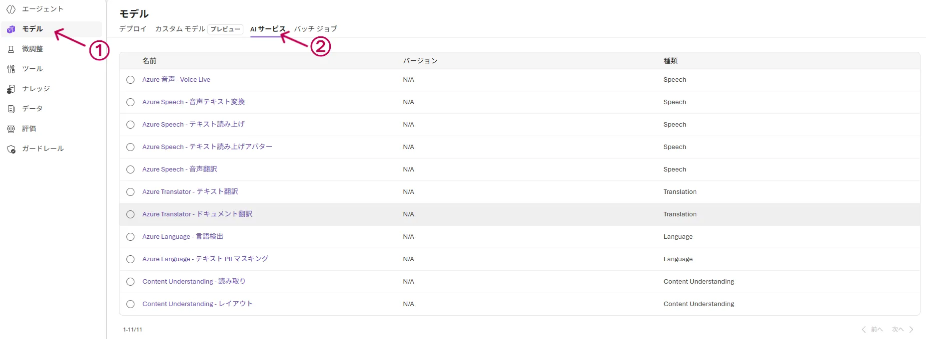Viewport: 926px width, 339px height.
Task: Click the 名前 column header
Action: pyautogui.click(x=149, y=61)
